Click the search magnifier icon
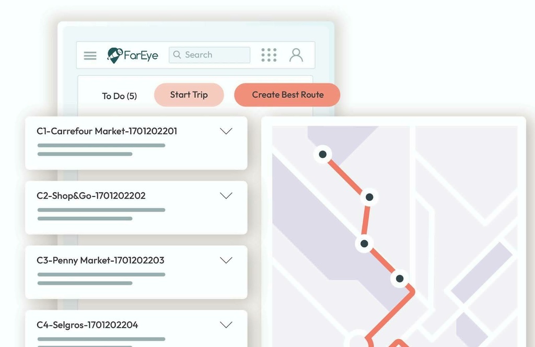The image size is (535, 347). tap(177, 54)
